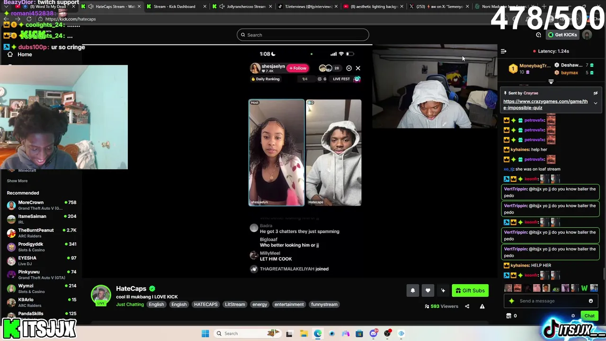The image size is (606, 341).
Task: Click the Gift Subs button
Action: click(x=470, y=290)
